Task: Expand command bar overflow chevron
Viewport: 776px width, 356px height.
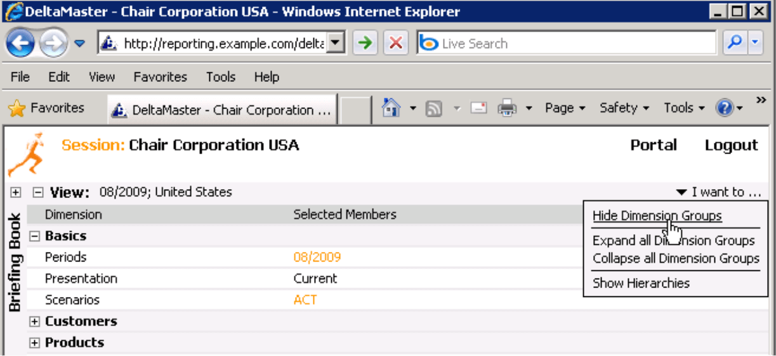Action: tap(761, 100)
